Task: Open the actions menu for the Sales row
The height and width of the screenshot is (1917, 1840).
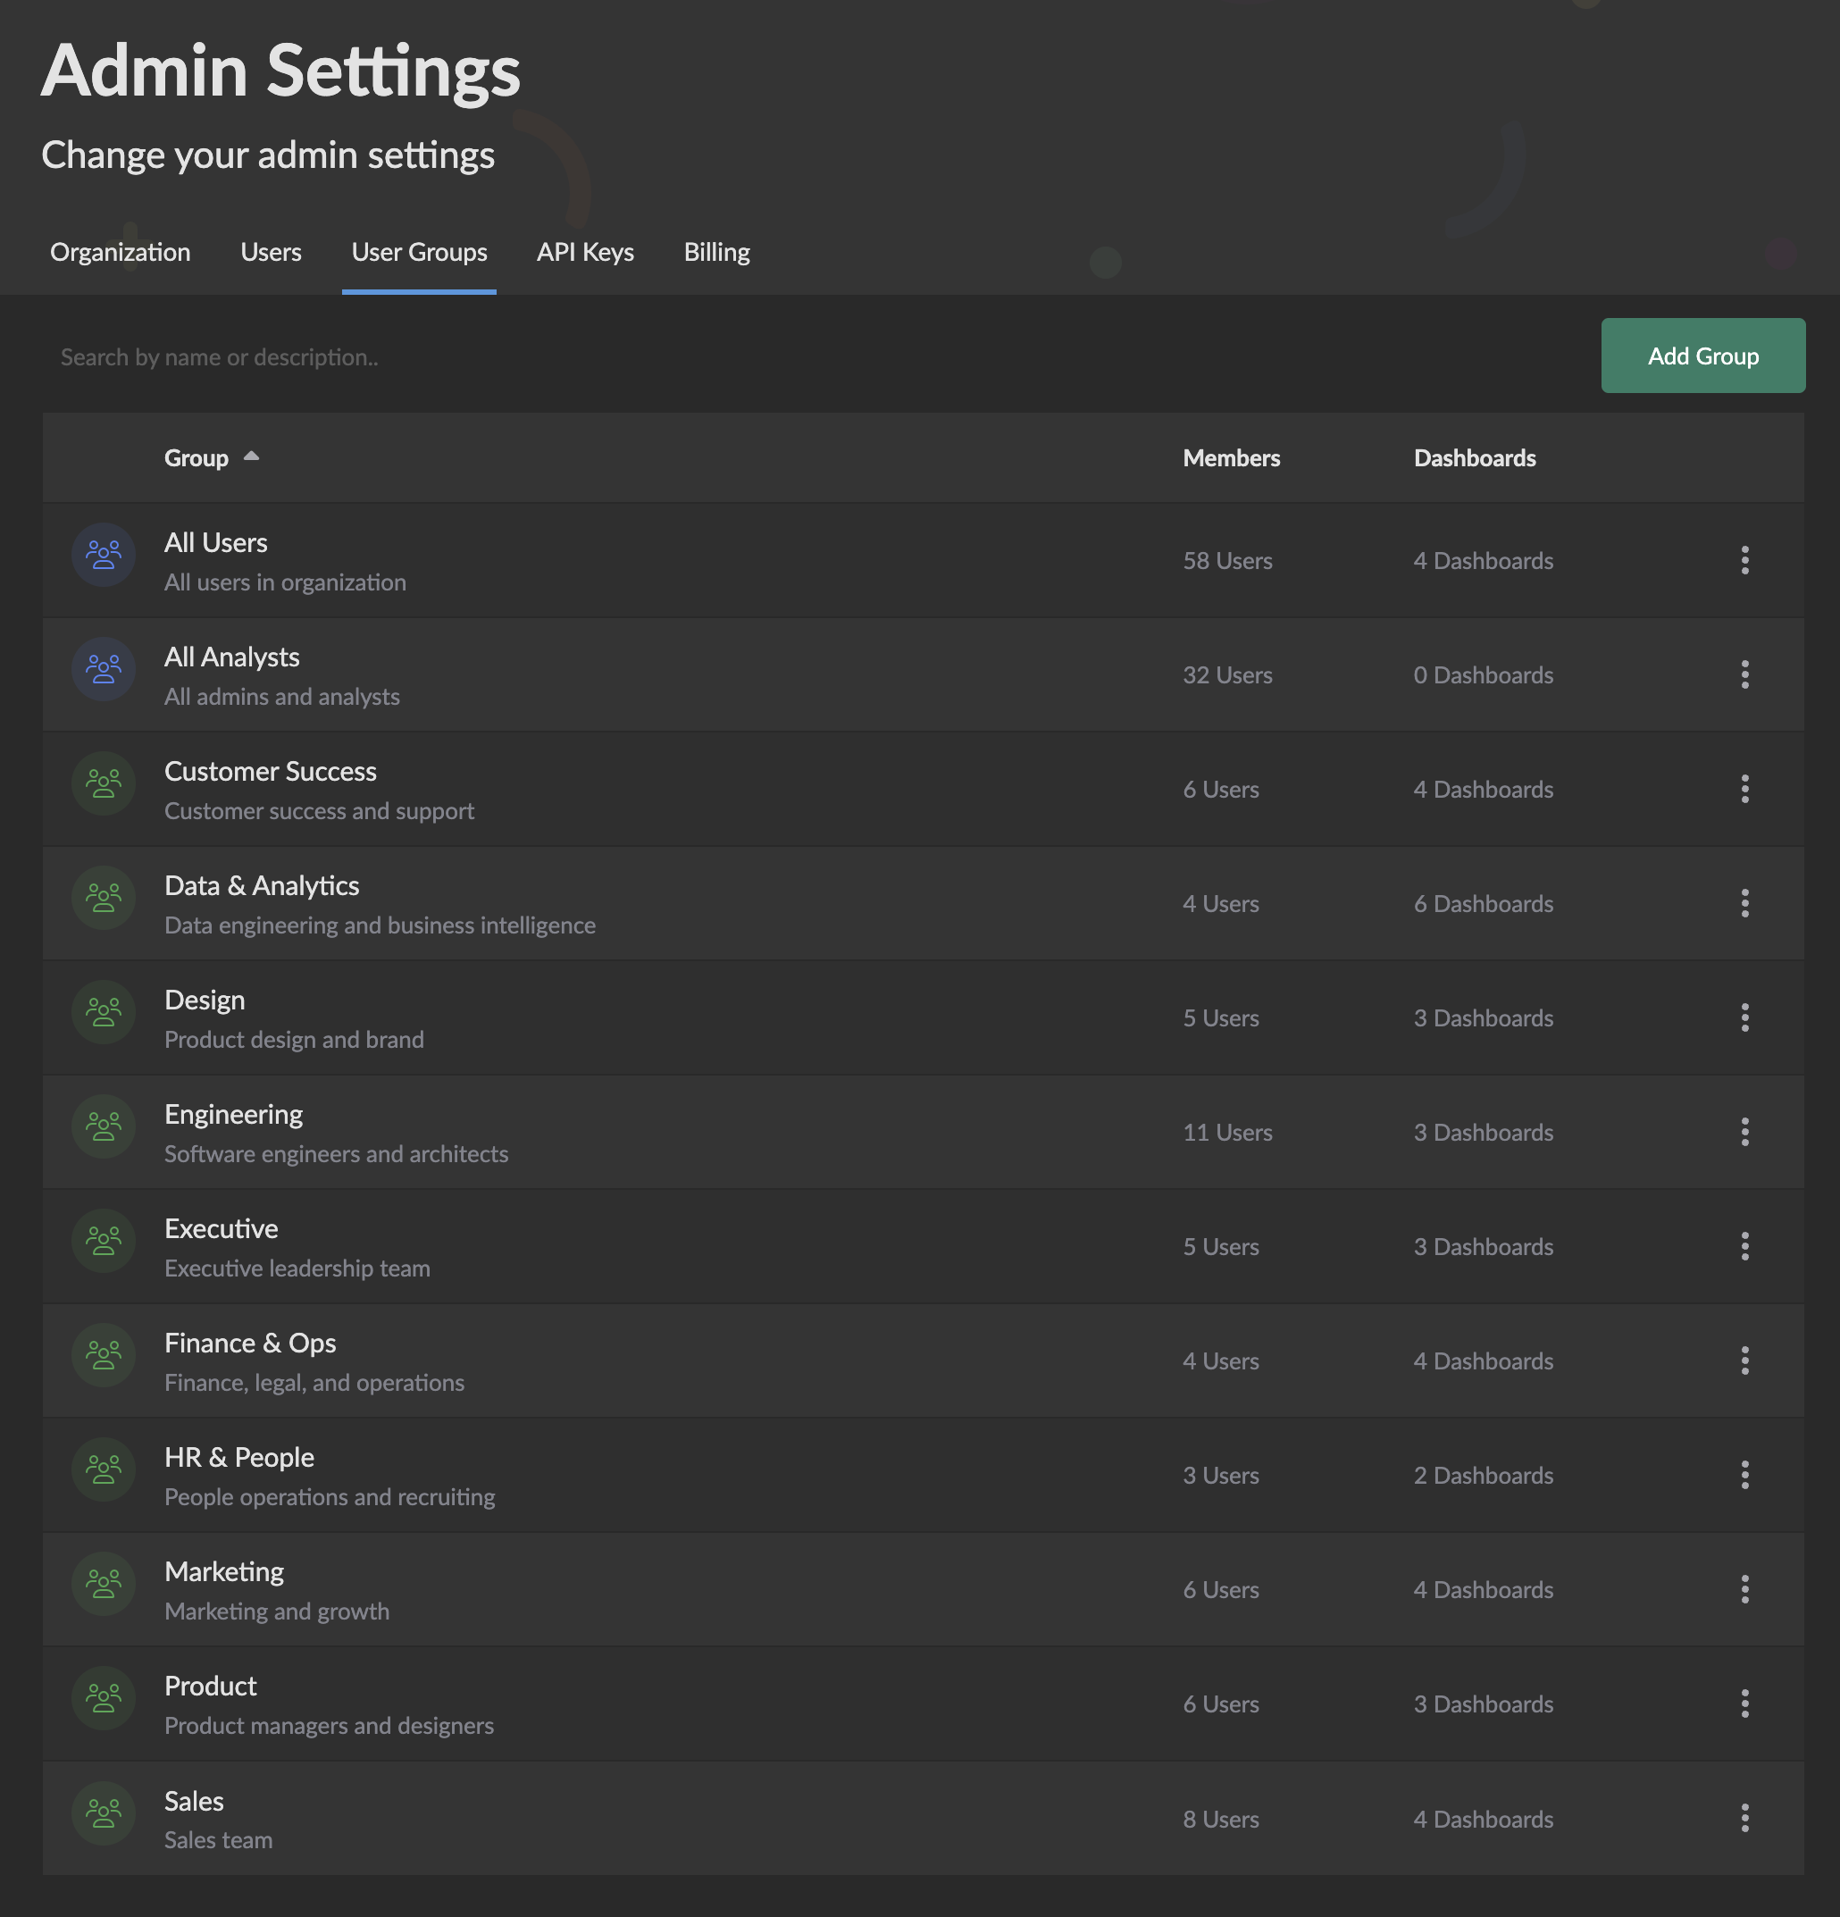Action: point(1745,1818)
